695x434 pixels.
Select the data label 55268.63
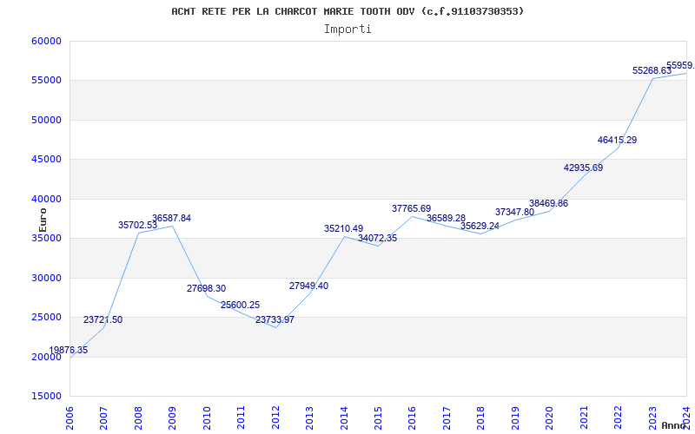pyautogui.click(x=652, y=71)
